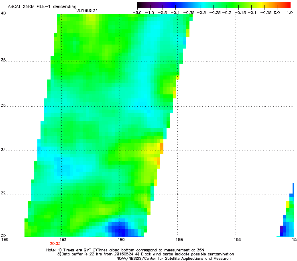Click latitude label 38
The height and width of the screenshot is (261, 297).
[3, 60]
